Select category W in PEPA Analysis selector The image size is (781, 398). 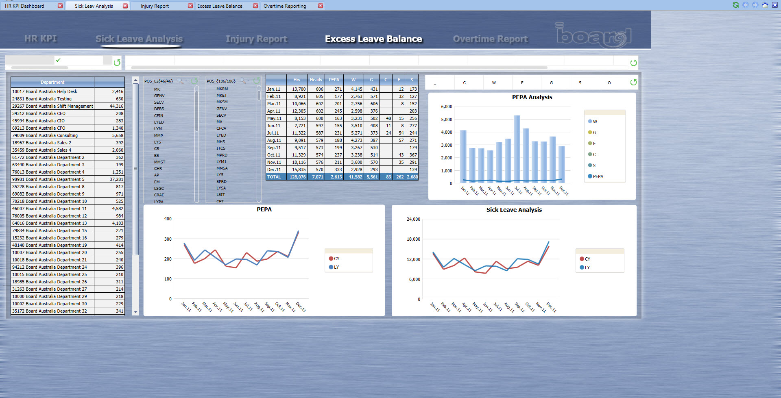pyautogui.click(x=494, y=83)
